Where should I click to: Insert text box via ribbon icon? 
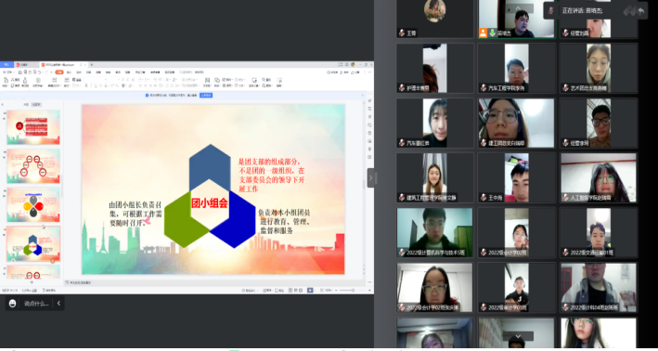click(207, 80)
